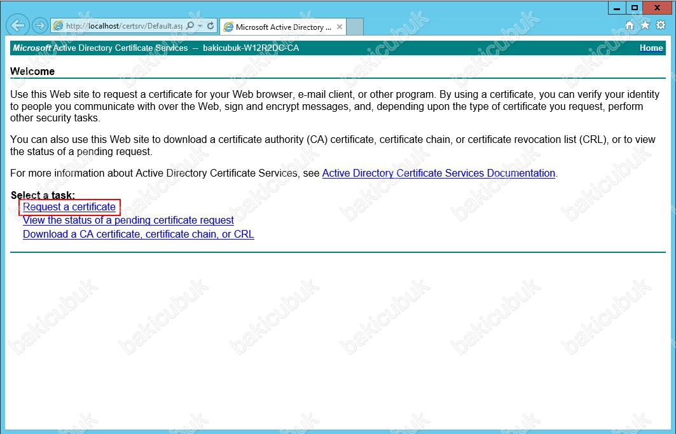Open Active Directory Certificate Services Documentation link
676x434 pixels.
click(438, 173)
